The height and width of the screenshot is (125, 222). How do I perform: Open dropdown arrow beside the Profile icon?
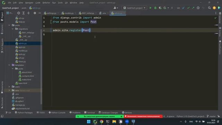click(168, 8)
